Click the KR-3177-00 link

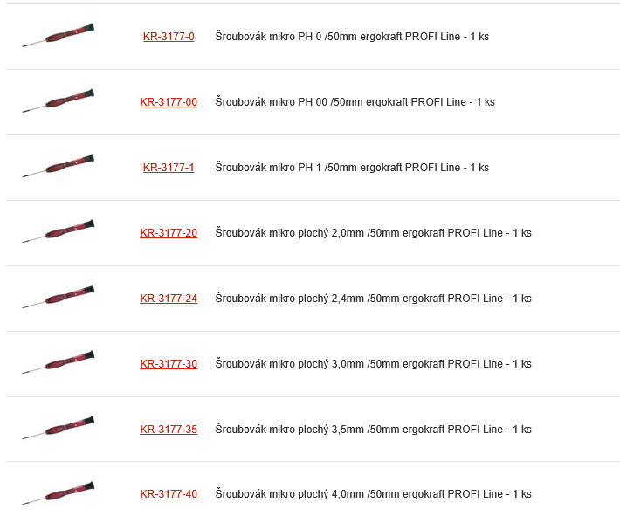[169, 102]
